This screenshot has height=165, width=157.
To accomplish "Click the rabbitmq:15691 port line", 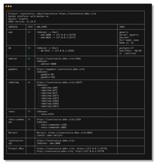I will pos(48,101).
